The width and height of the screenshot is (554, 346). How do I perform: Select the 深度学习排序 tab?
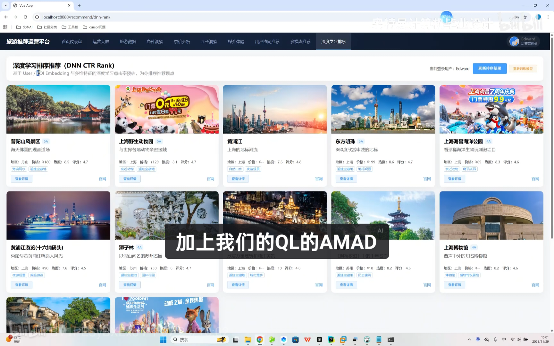[333, 41]
